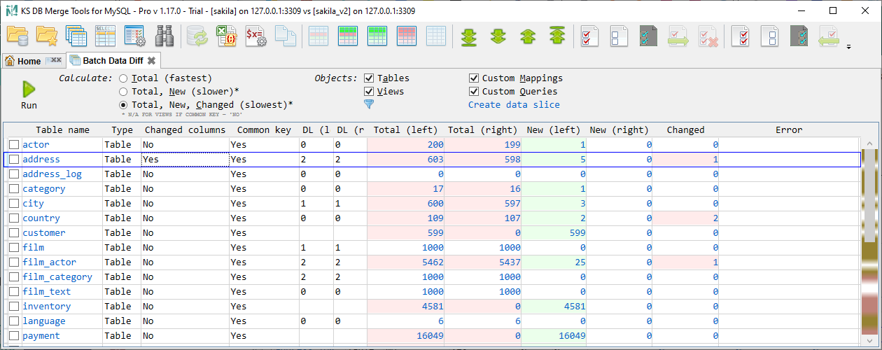This screenshot has width=882, height=350.
Task: Click the stacked tables batch diff icon
Action: click(76, 35)
